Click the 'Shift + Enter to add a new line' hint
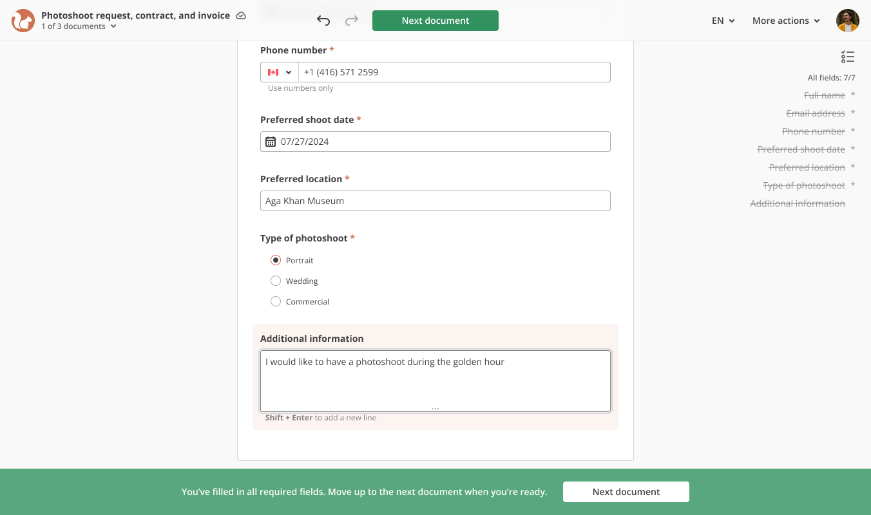Screen dimensions: 871x515 tap(321, 418)
